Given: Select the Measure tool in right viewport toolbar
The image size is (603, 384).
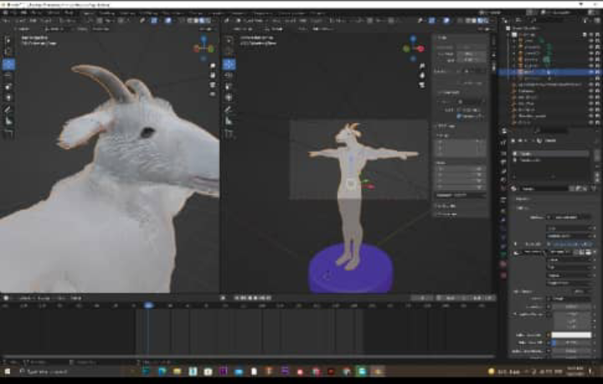Looking at the screenshot, I should 229,120.
